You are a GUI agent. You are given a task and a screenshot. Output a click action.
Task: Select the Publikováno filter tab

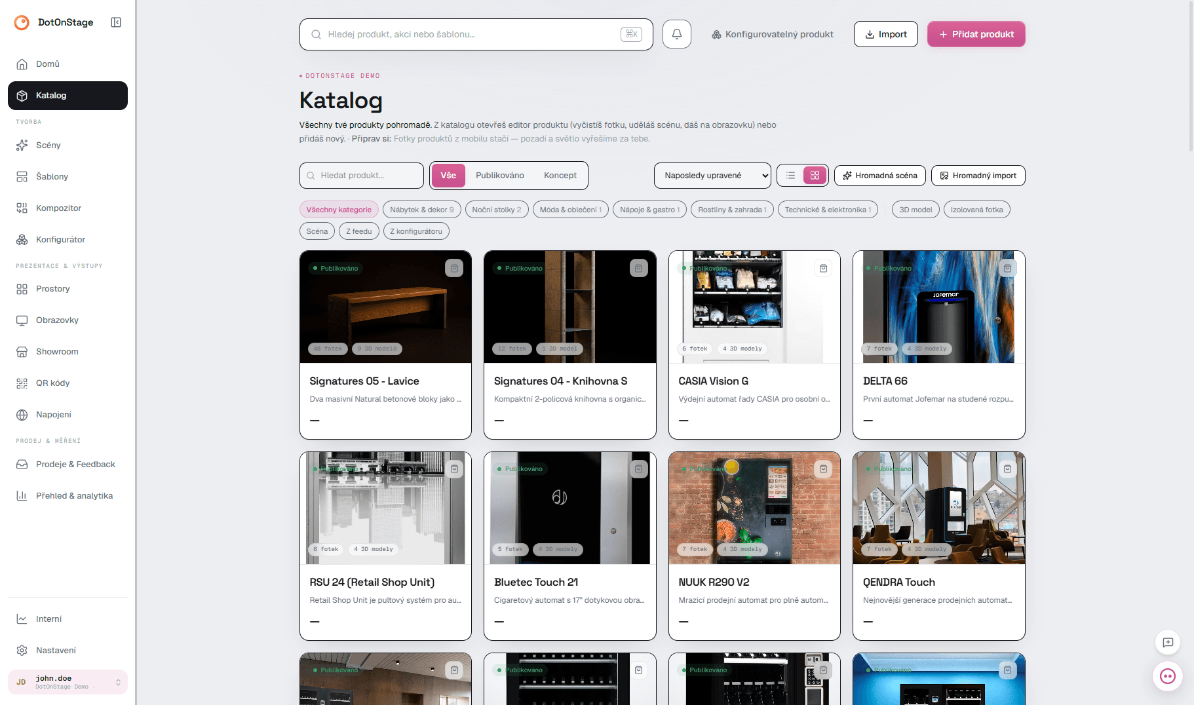click(500, 176)
